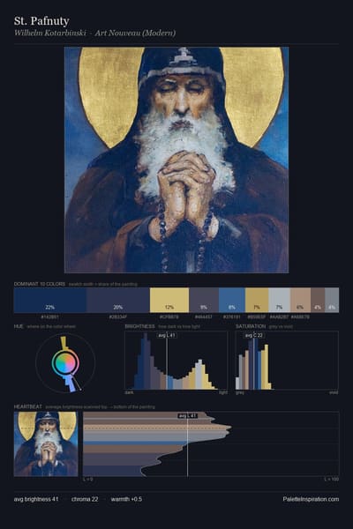
Task: Pick the yellow gold 12% swatch
Action: point(169,300)
